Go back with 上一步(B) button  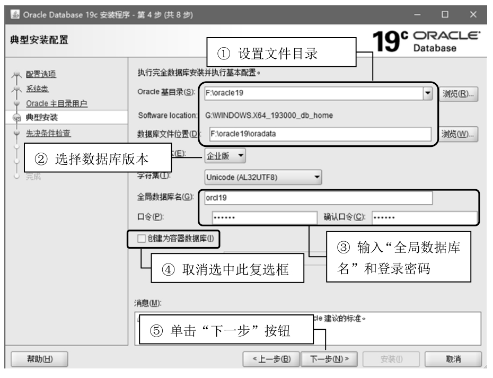tap(271, 359)
